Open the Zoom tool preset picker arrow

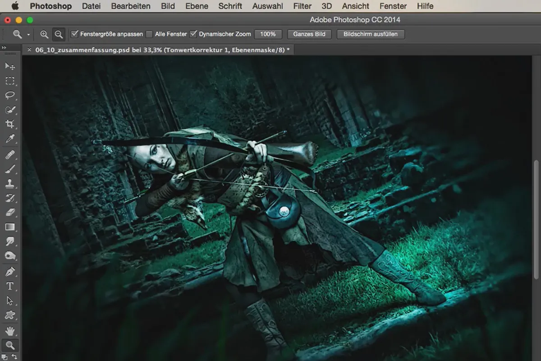point(28,34)
